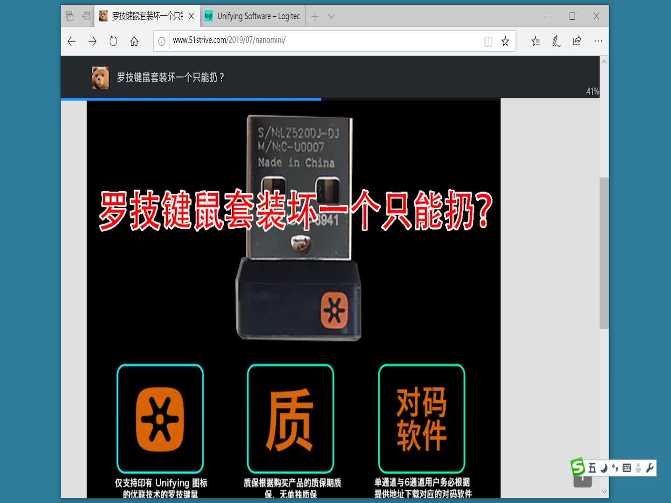The height and width of the screenshot is (503, 671).
Task: Click the 对码软件 pairing software card
Action: tap(422, 419)
